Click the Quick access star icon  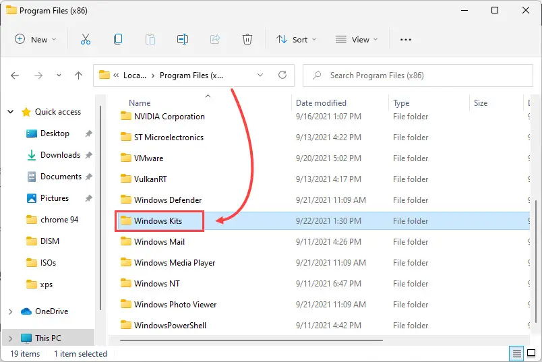[26, 112]
